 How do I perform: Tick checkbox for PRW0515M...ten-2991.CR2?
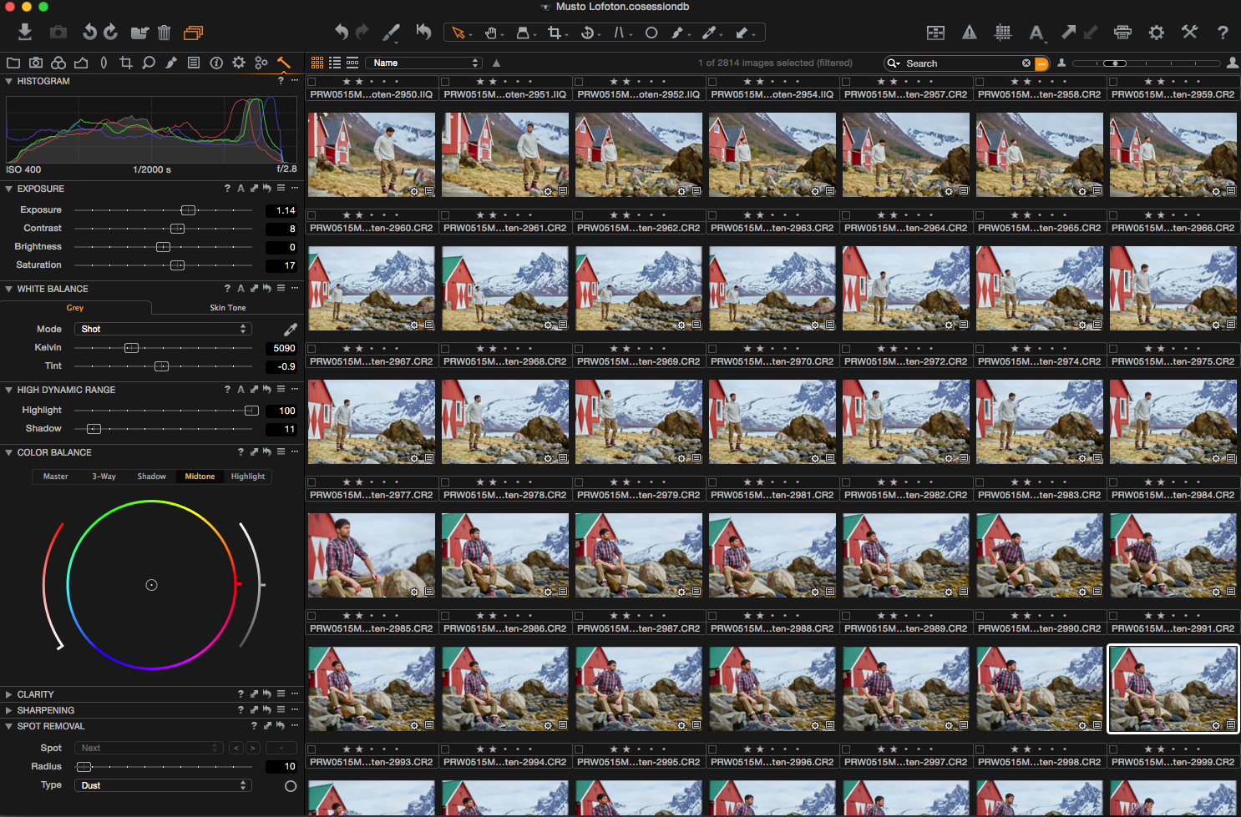coord(1113,616)
